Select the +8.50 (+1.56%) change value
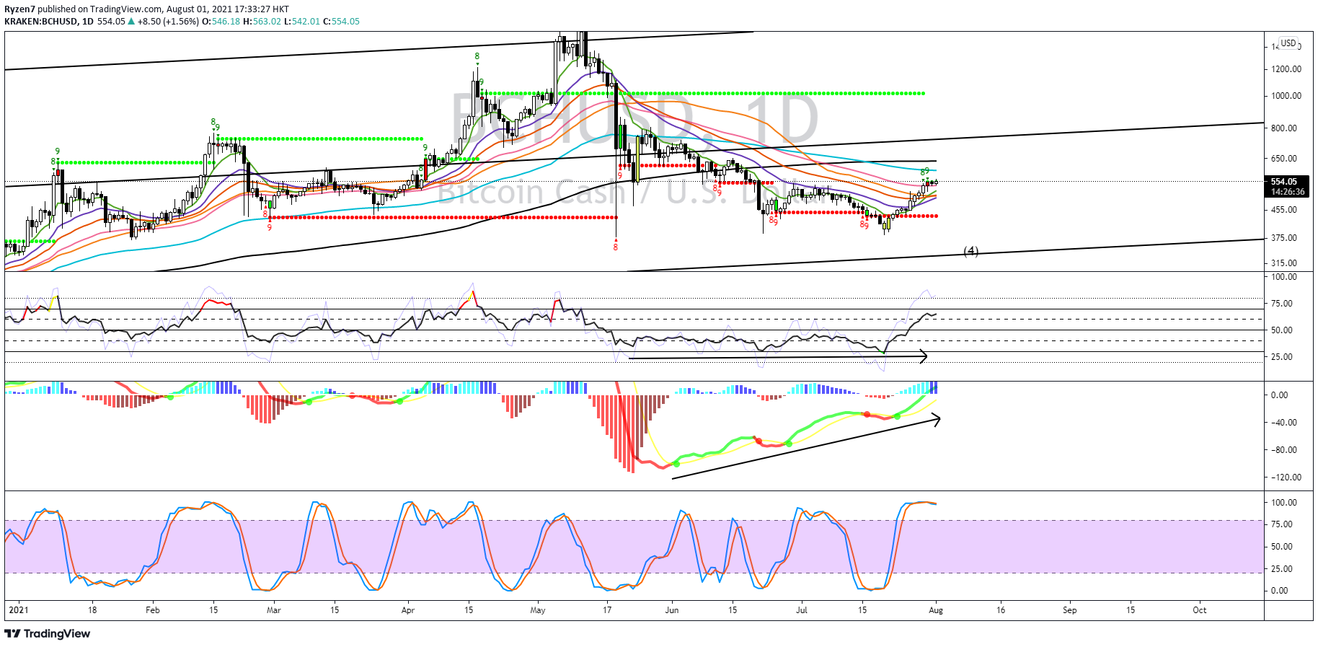This screenshot has height=647, width=1318. click(x=167, y=21)
